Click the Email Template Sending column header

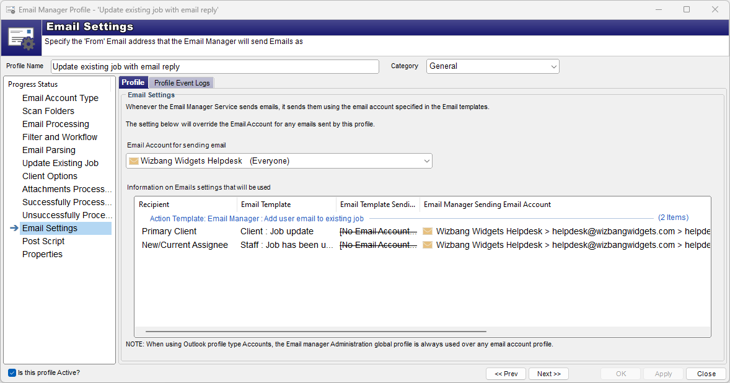(378, 205)
